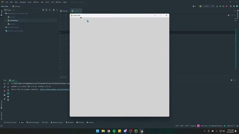Open the pygame contribute link in console
The width and height of the screenshot is (239, 134).
pos(55,89)
